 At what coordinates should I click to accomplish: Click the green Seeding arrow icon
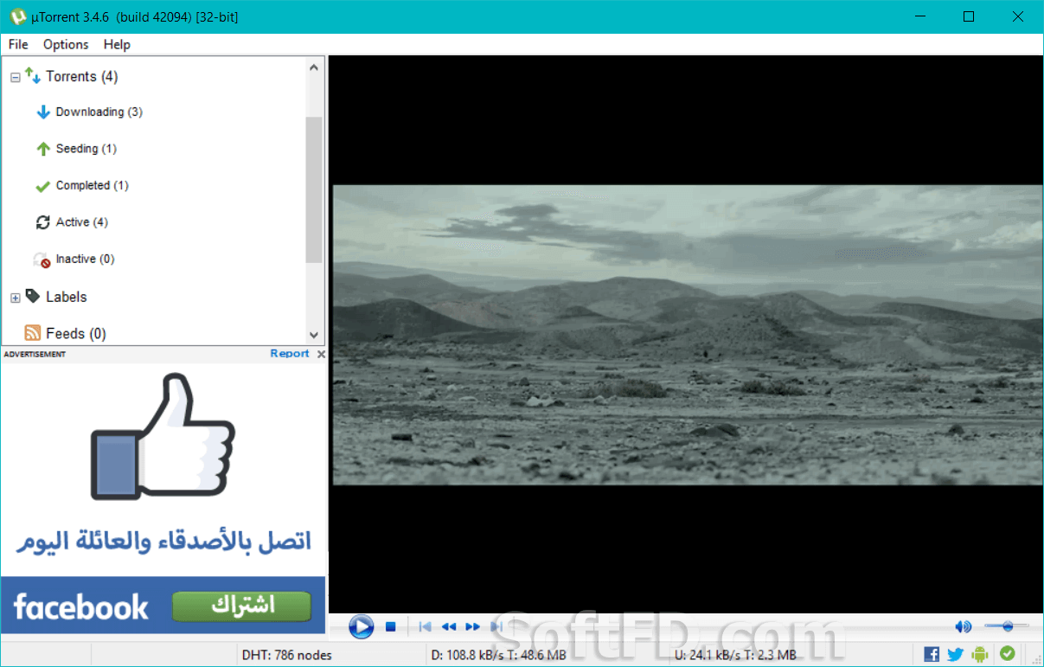[x=43, y=149]
